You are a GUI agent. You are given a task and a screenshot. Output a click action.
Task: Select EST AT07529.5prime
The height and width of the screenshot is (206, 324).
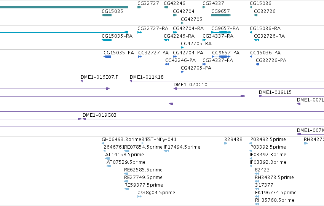pos(126,163)
